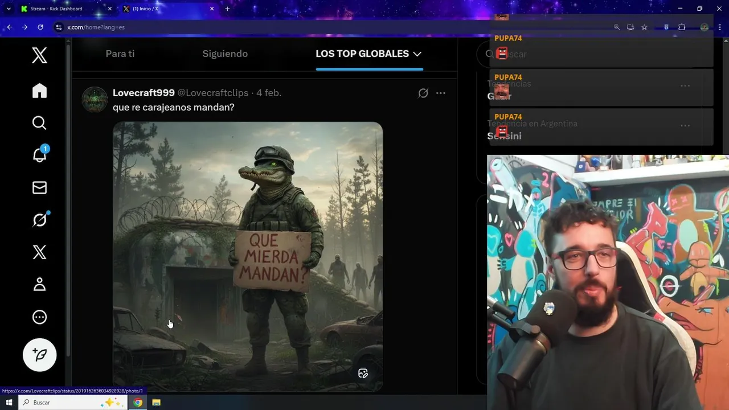Close the Kick Dashboard tab
This screenshot has height=410, width=729.
110,9
